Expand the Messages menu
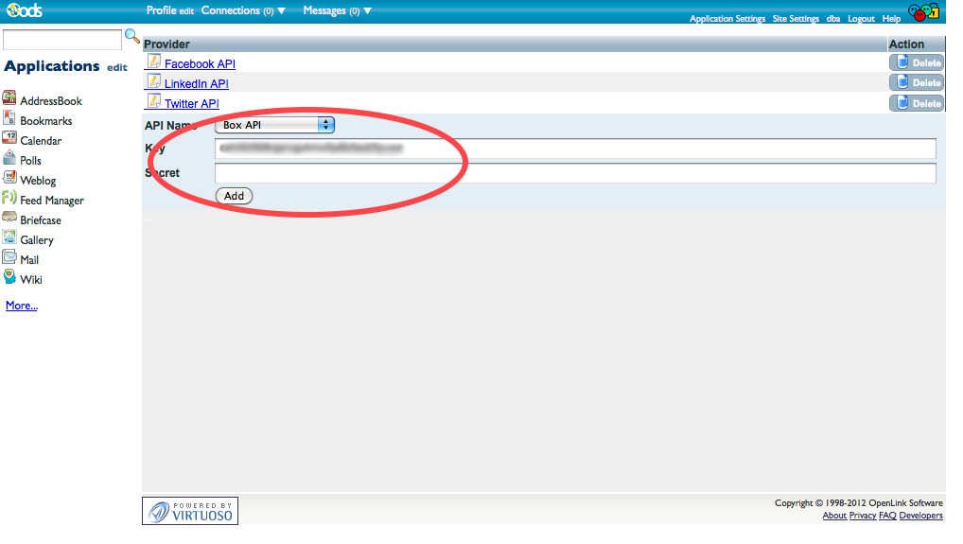Image resolution: width=963 pixels, height=544 pixels. coord(337,11)
